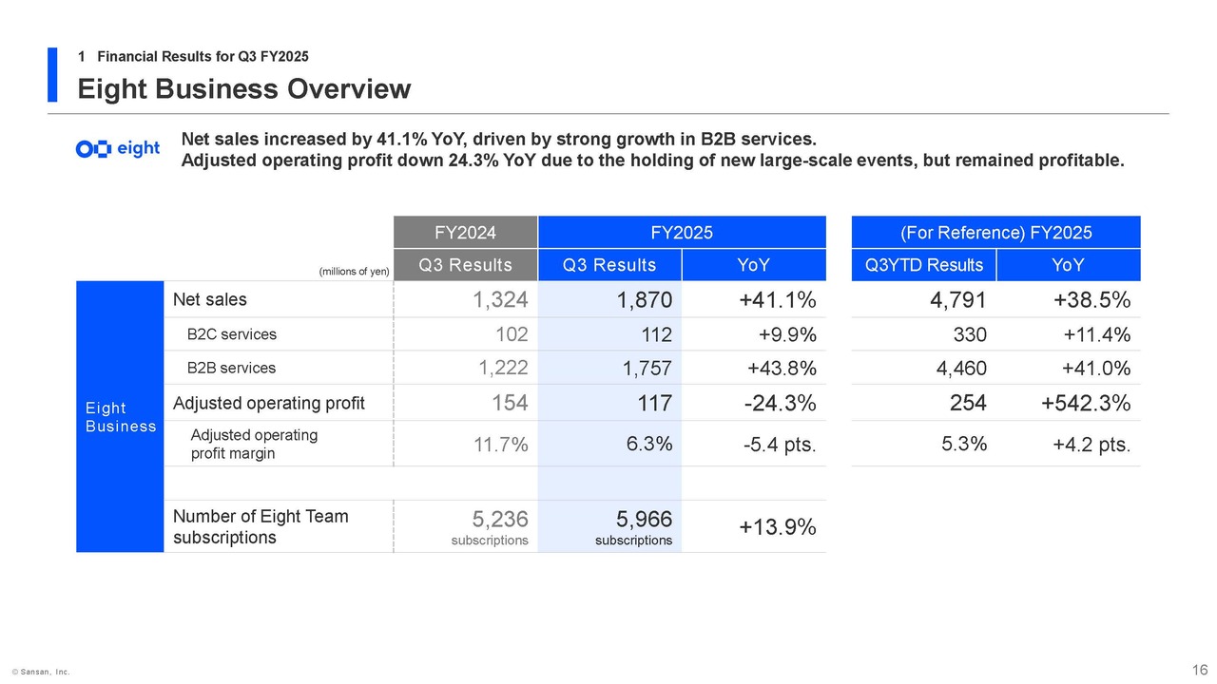Click the 5,966 subscriptions figure
The image size is (1217, 684).
coord(644,521)
